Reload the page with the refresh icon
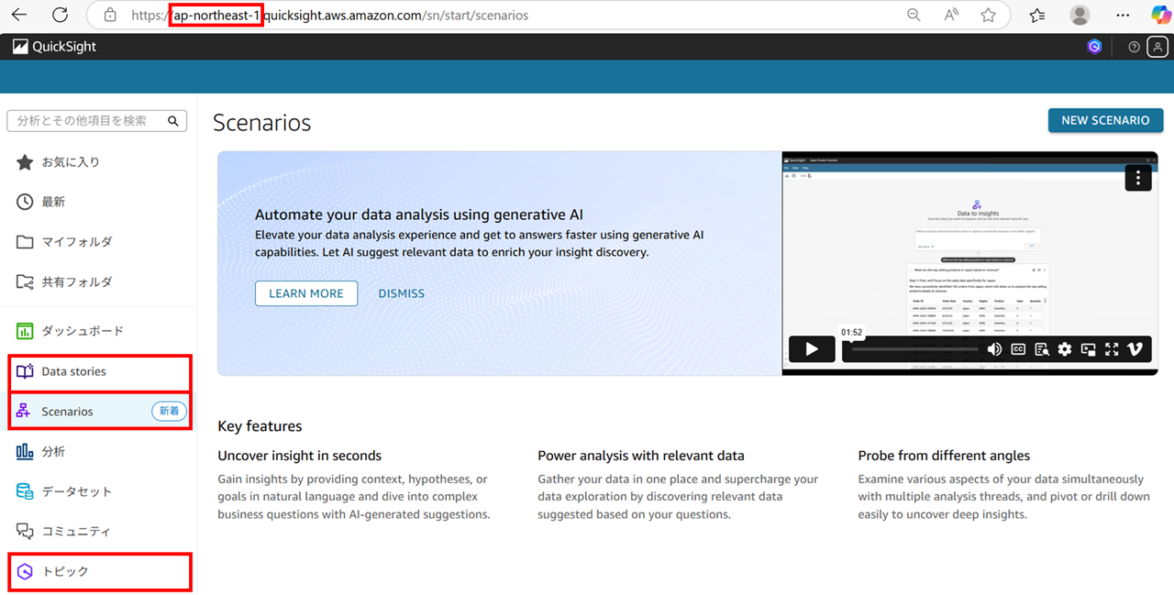The width and height of the screenshot is (1174, 595). (61, 15)
